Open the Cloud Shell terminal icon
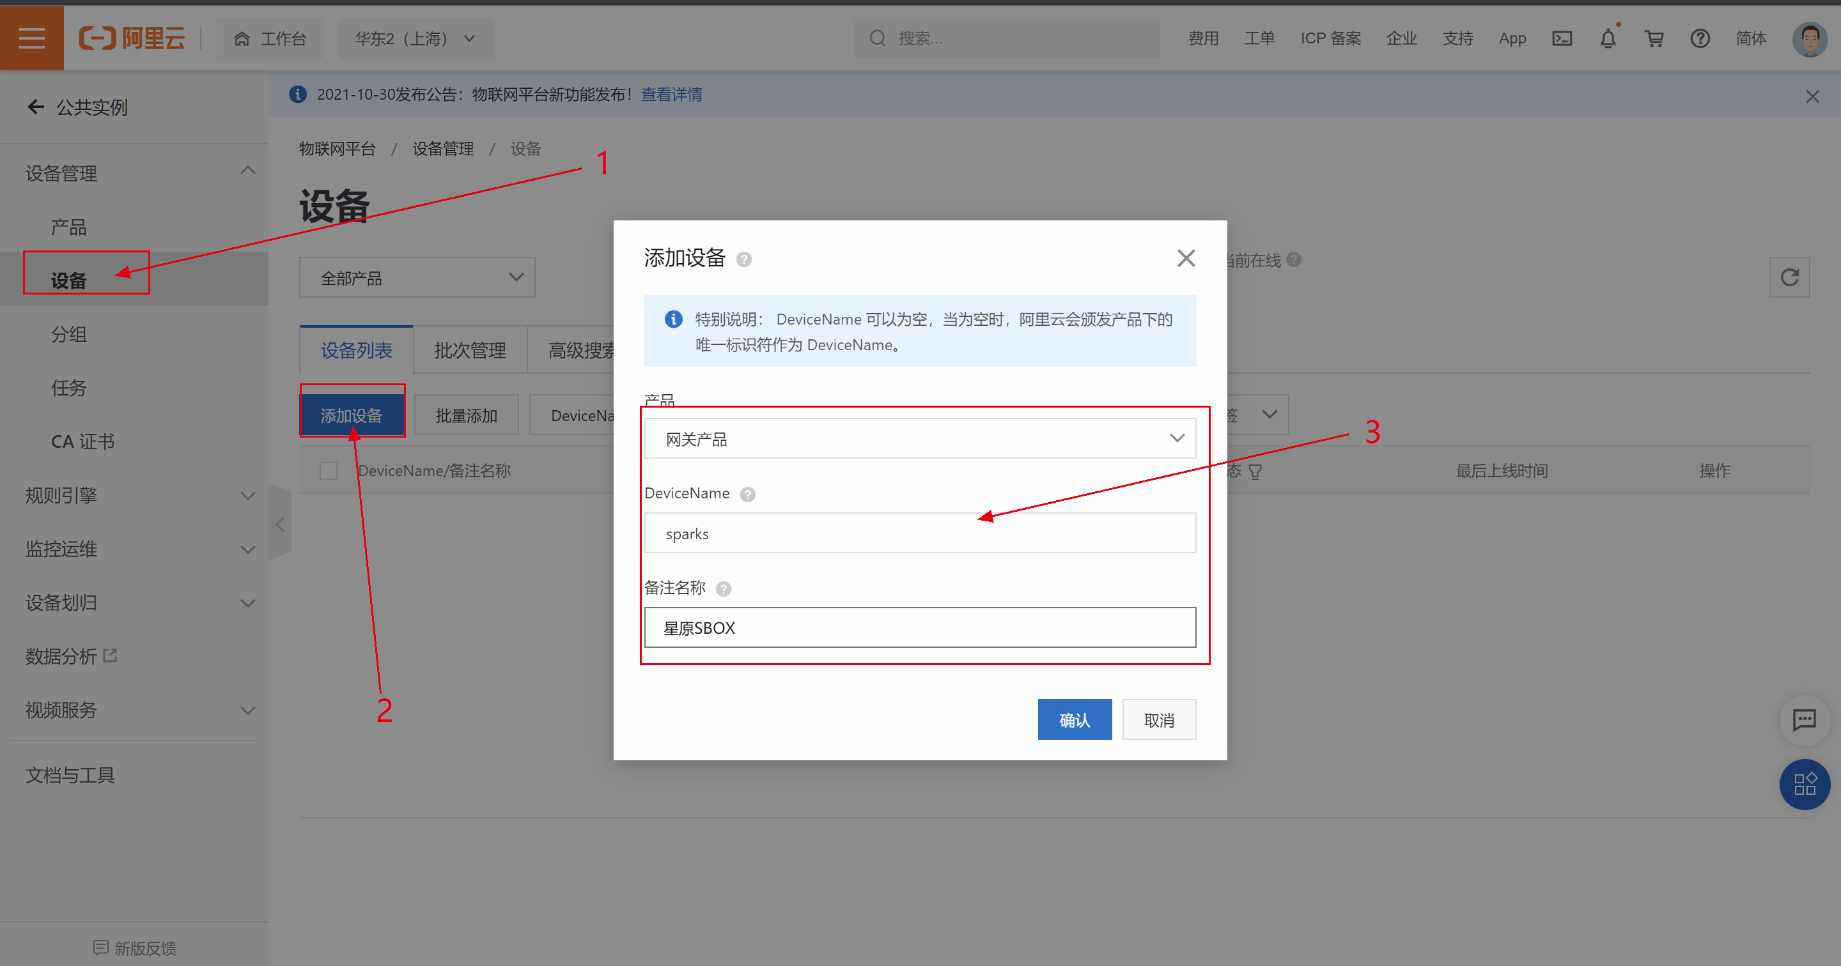This screenshot has width=1841, height=966. [1562, 38]
